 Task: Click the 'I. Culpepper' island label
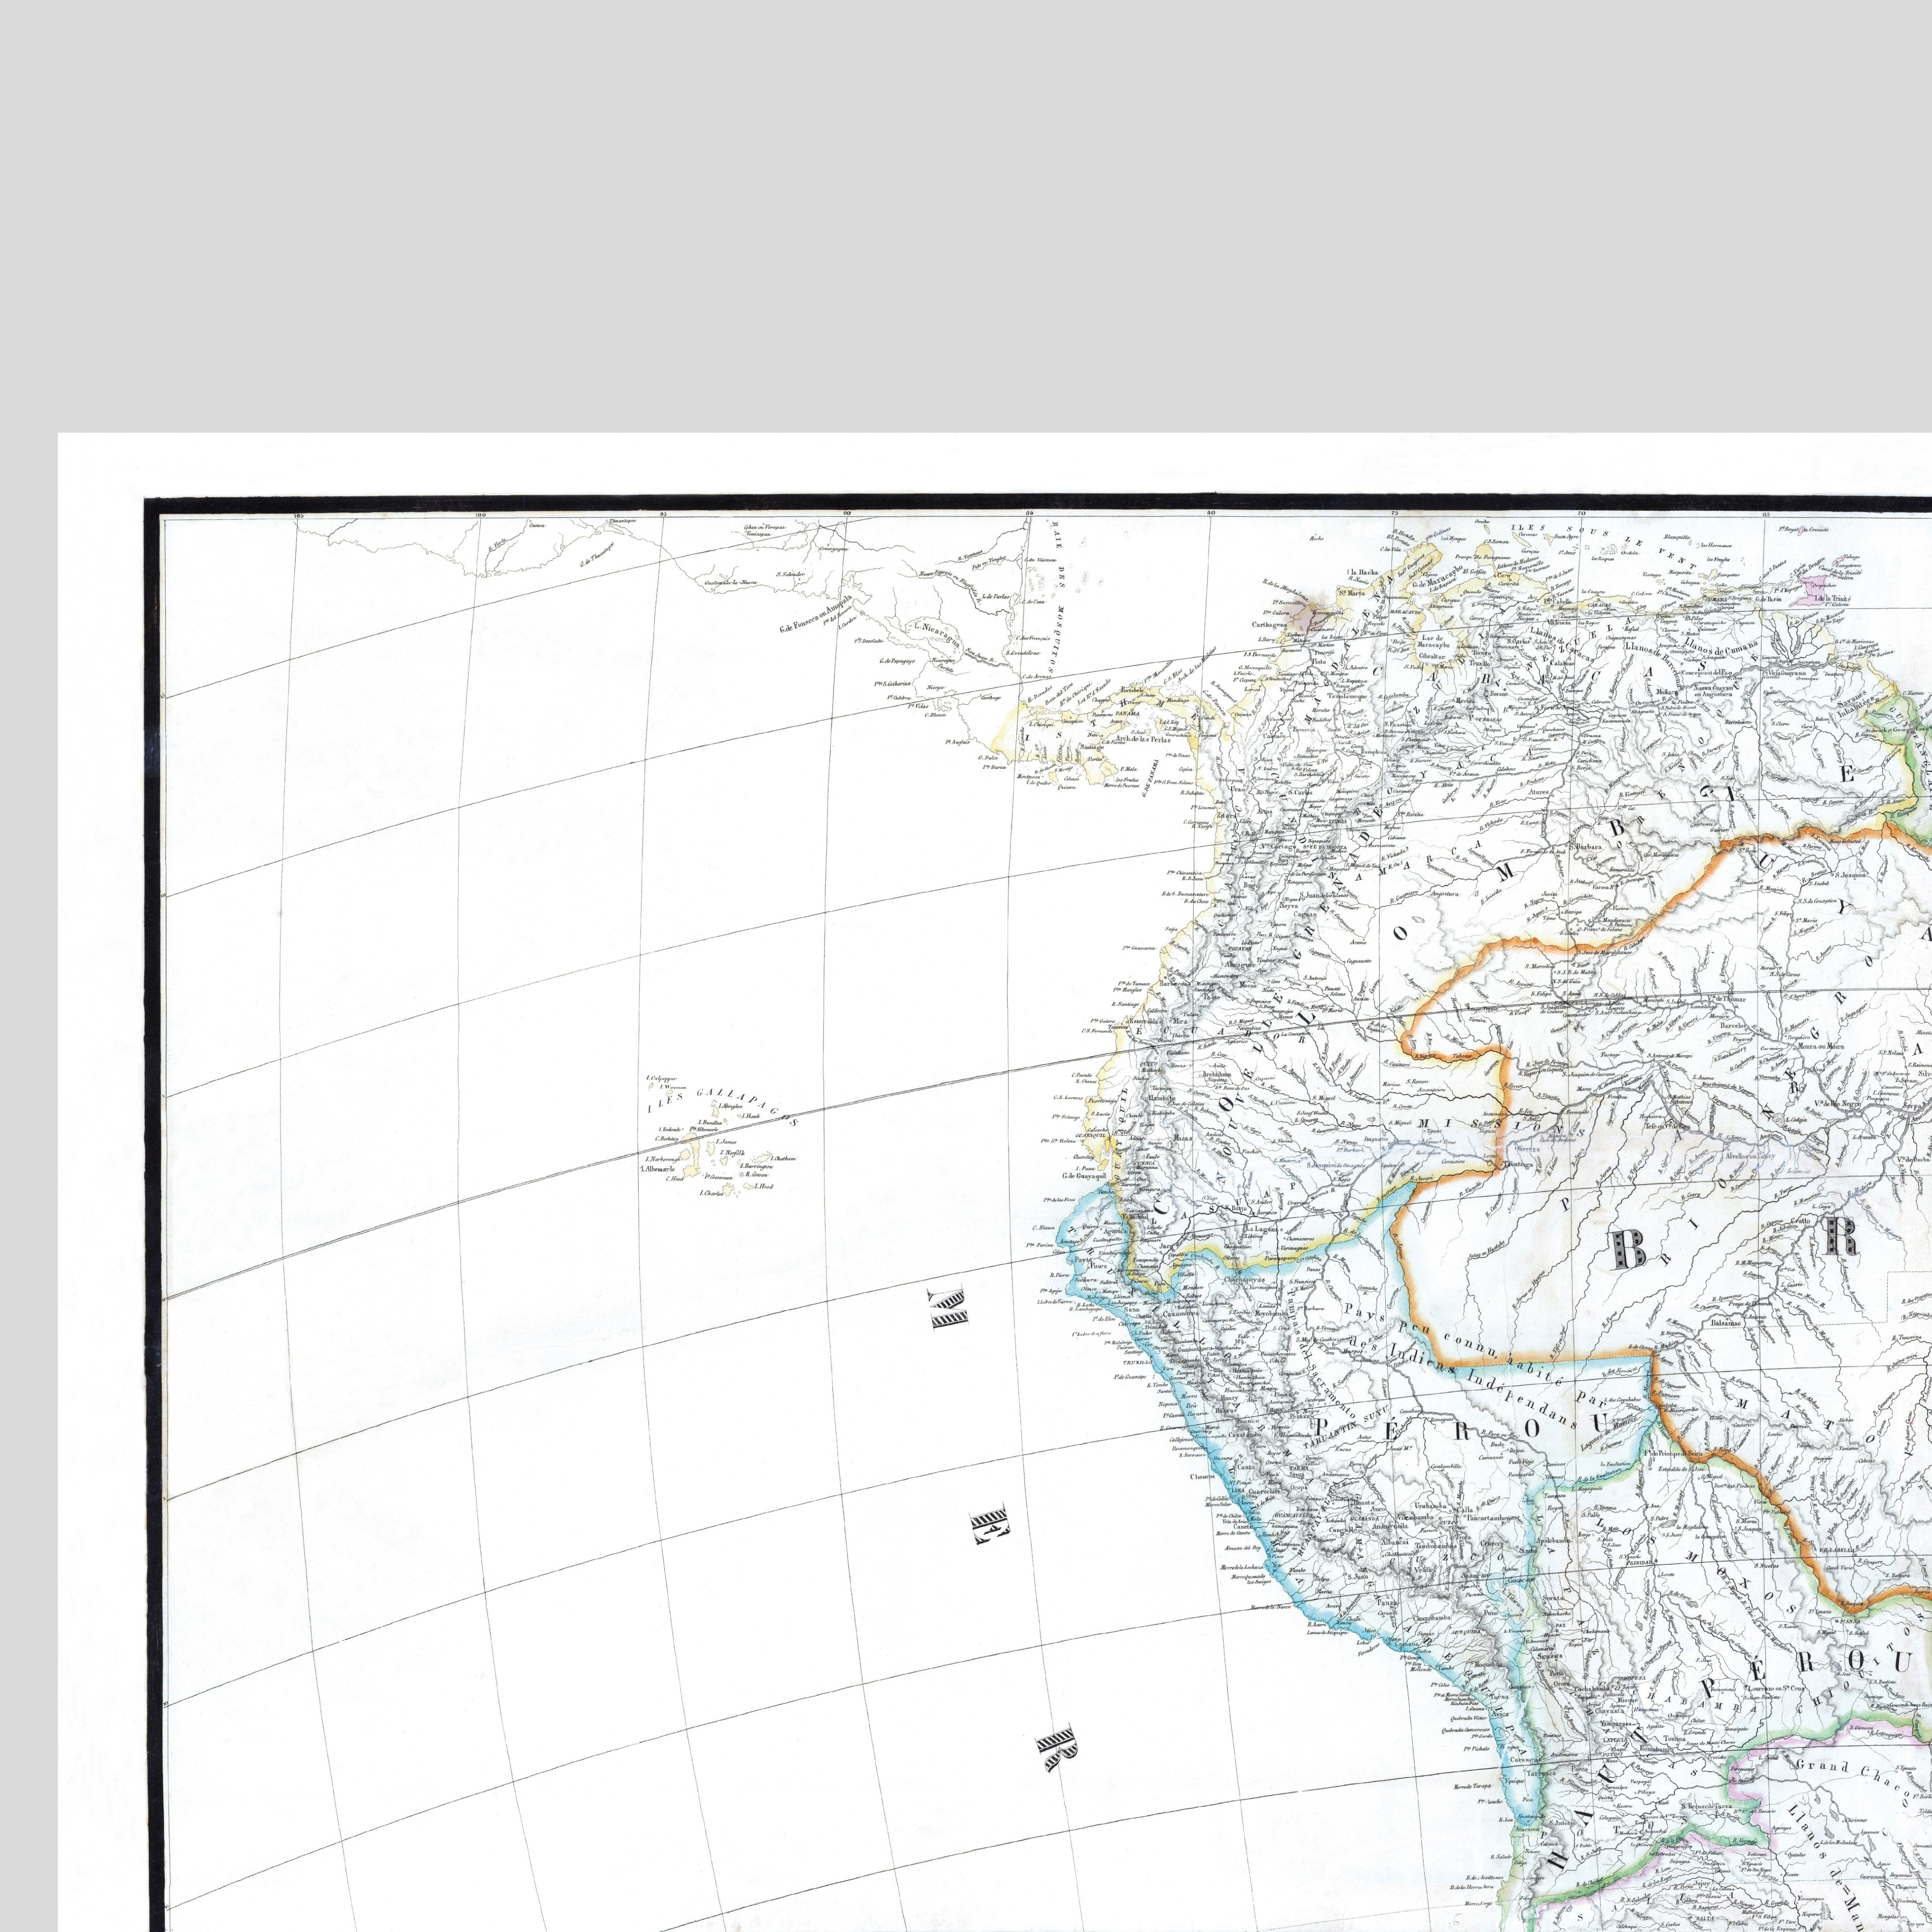662,1079
